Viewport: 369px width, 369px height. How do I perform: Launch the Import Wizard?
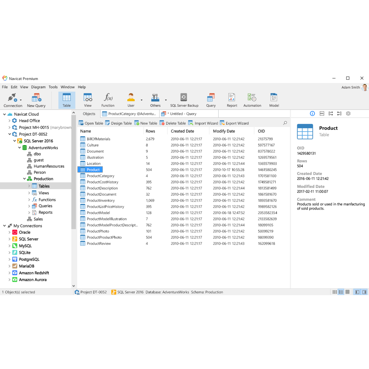point(203,123)
